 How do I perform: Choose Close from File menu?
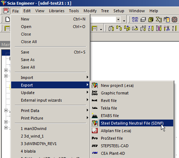pos(50,34)
